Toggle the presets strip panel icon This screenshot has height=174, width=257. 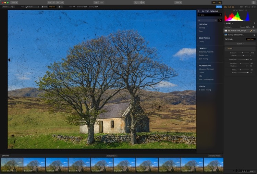214,2
